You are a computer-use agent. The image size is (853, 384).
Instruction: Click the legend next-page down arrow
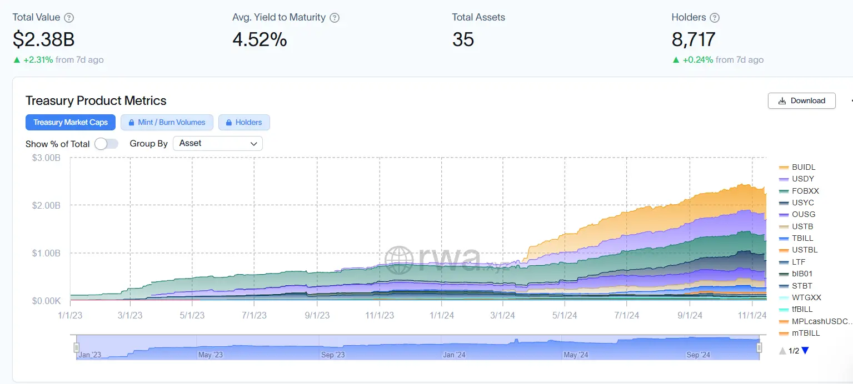coord(805,351)
